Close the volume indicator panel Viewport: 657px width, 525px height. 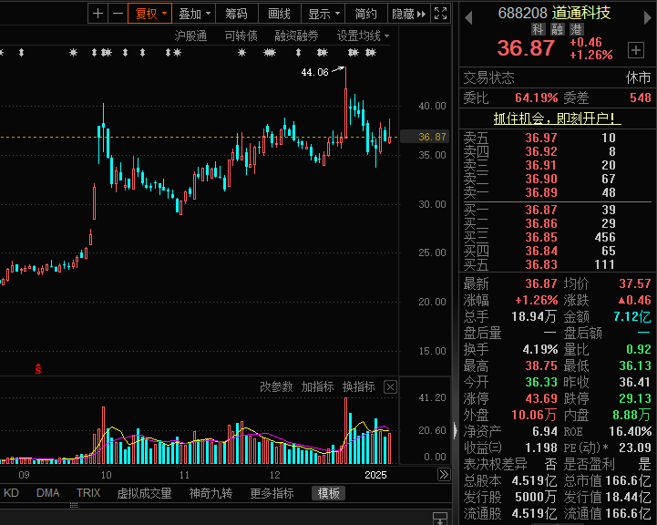click(390, 387)
